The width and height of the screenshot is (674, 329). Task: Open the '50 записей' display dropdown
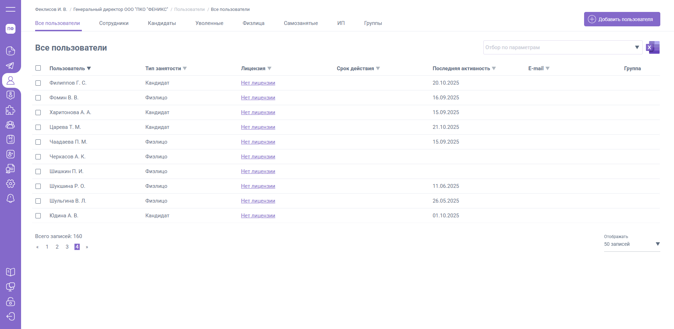click(657, 244)
